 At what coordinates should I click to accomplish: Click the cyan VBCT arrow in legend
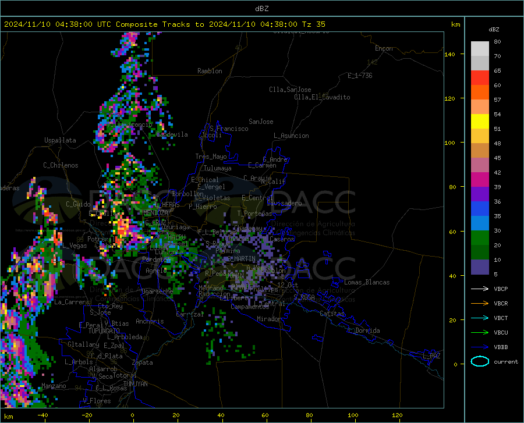pyautogui.click(x=480, y=318)
